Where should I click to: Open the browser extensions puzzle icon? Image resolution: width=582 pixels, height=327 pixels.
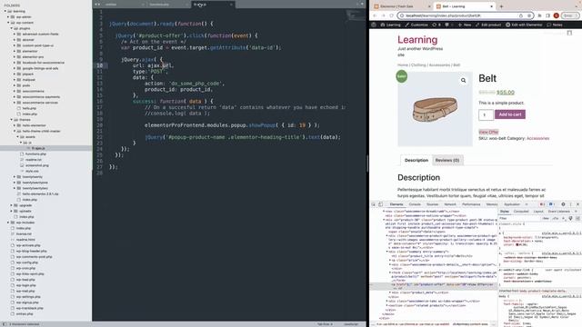[539, 15]
